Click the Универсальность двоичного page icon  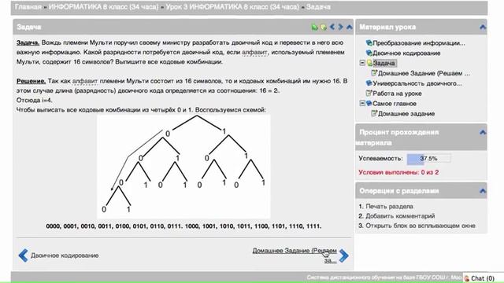click(369, 83)
